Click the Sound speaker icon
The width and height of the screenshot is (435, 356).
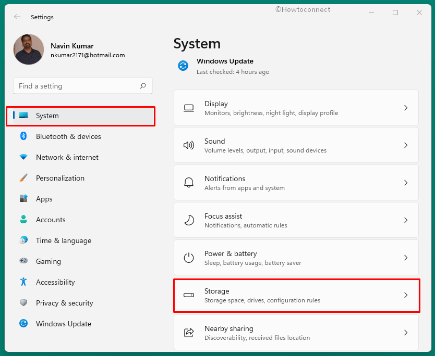[x=189, y=145]
